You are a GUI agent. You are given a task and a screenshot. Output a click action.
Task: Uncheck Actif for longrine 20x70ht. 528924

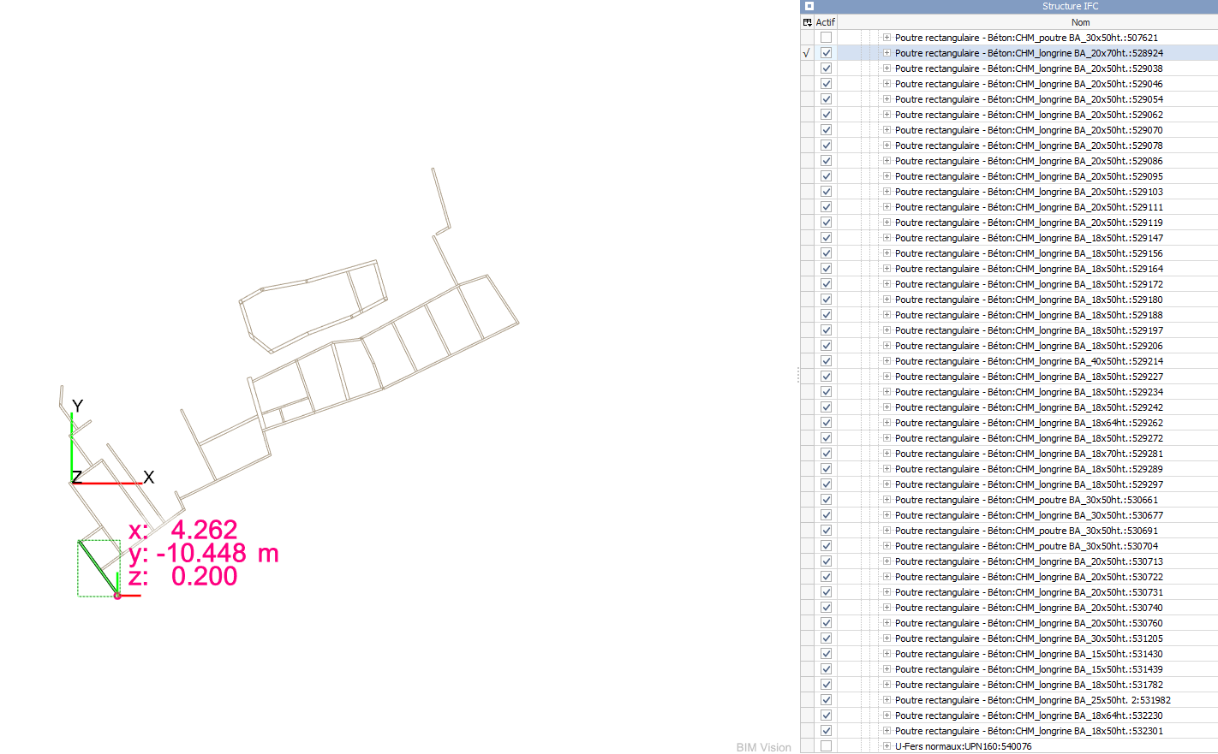(x=826, y=53)
